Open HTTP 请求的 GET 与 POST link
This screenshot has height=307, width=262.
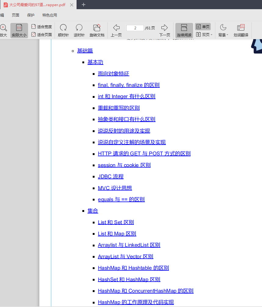[144, 153]
